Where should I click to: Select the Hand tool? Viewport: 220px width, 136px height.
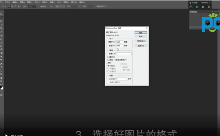pyautogui.click(x=1, y=78)
